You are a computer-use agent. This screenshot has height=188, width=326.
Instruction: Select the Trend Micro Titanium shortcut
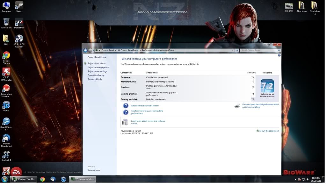(x=6, y=91)
